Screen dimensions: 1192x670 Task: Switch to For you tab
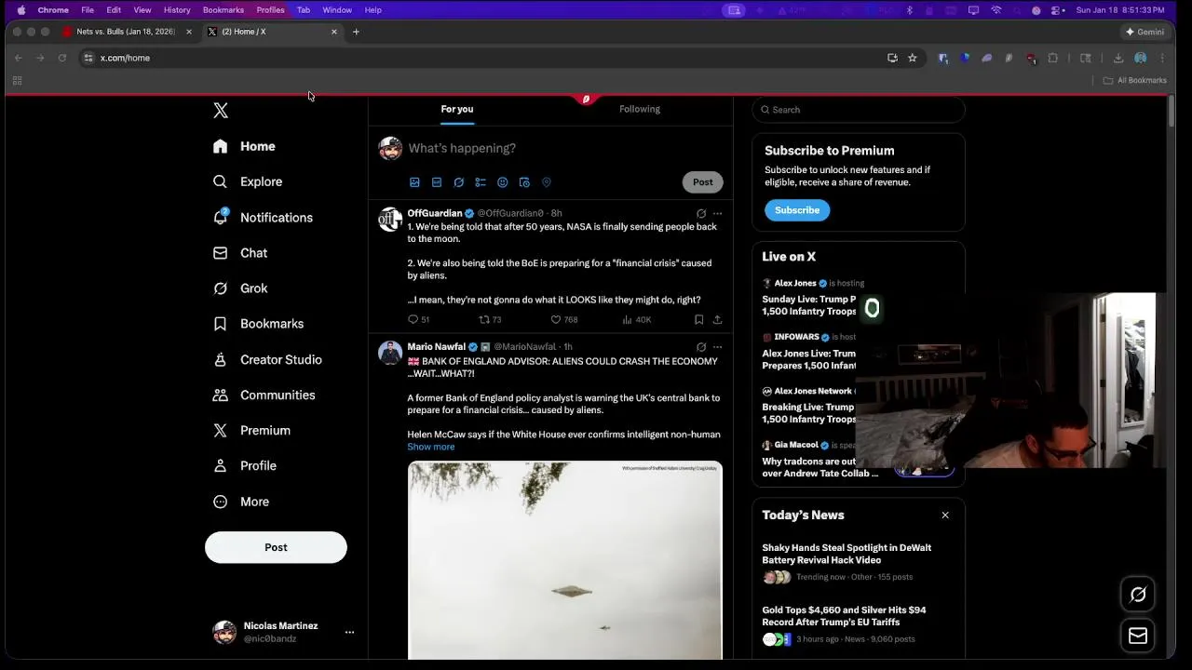pyautogui.click(x=457, y=110)
